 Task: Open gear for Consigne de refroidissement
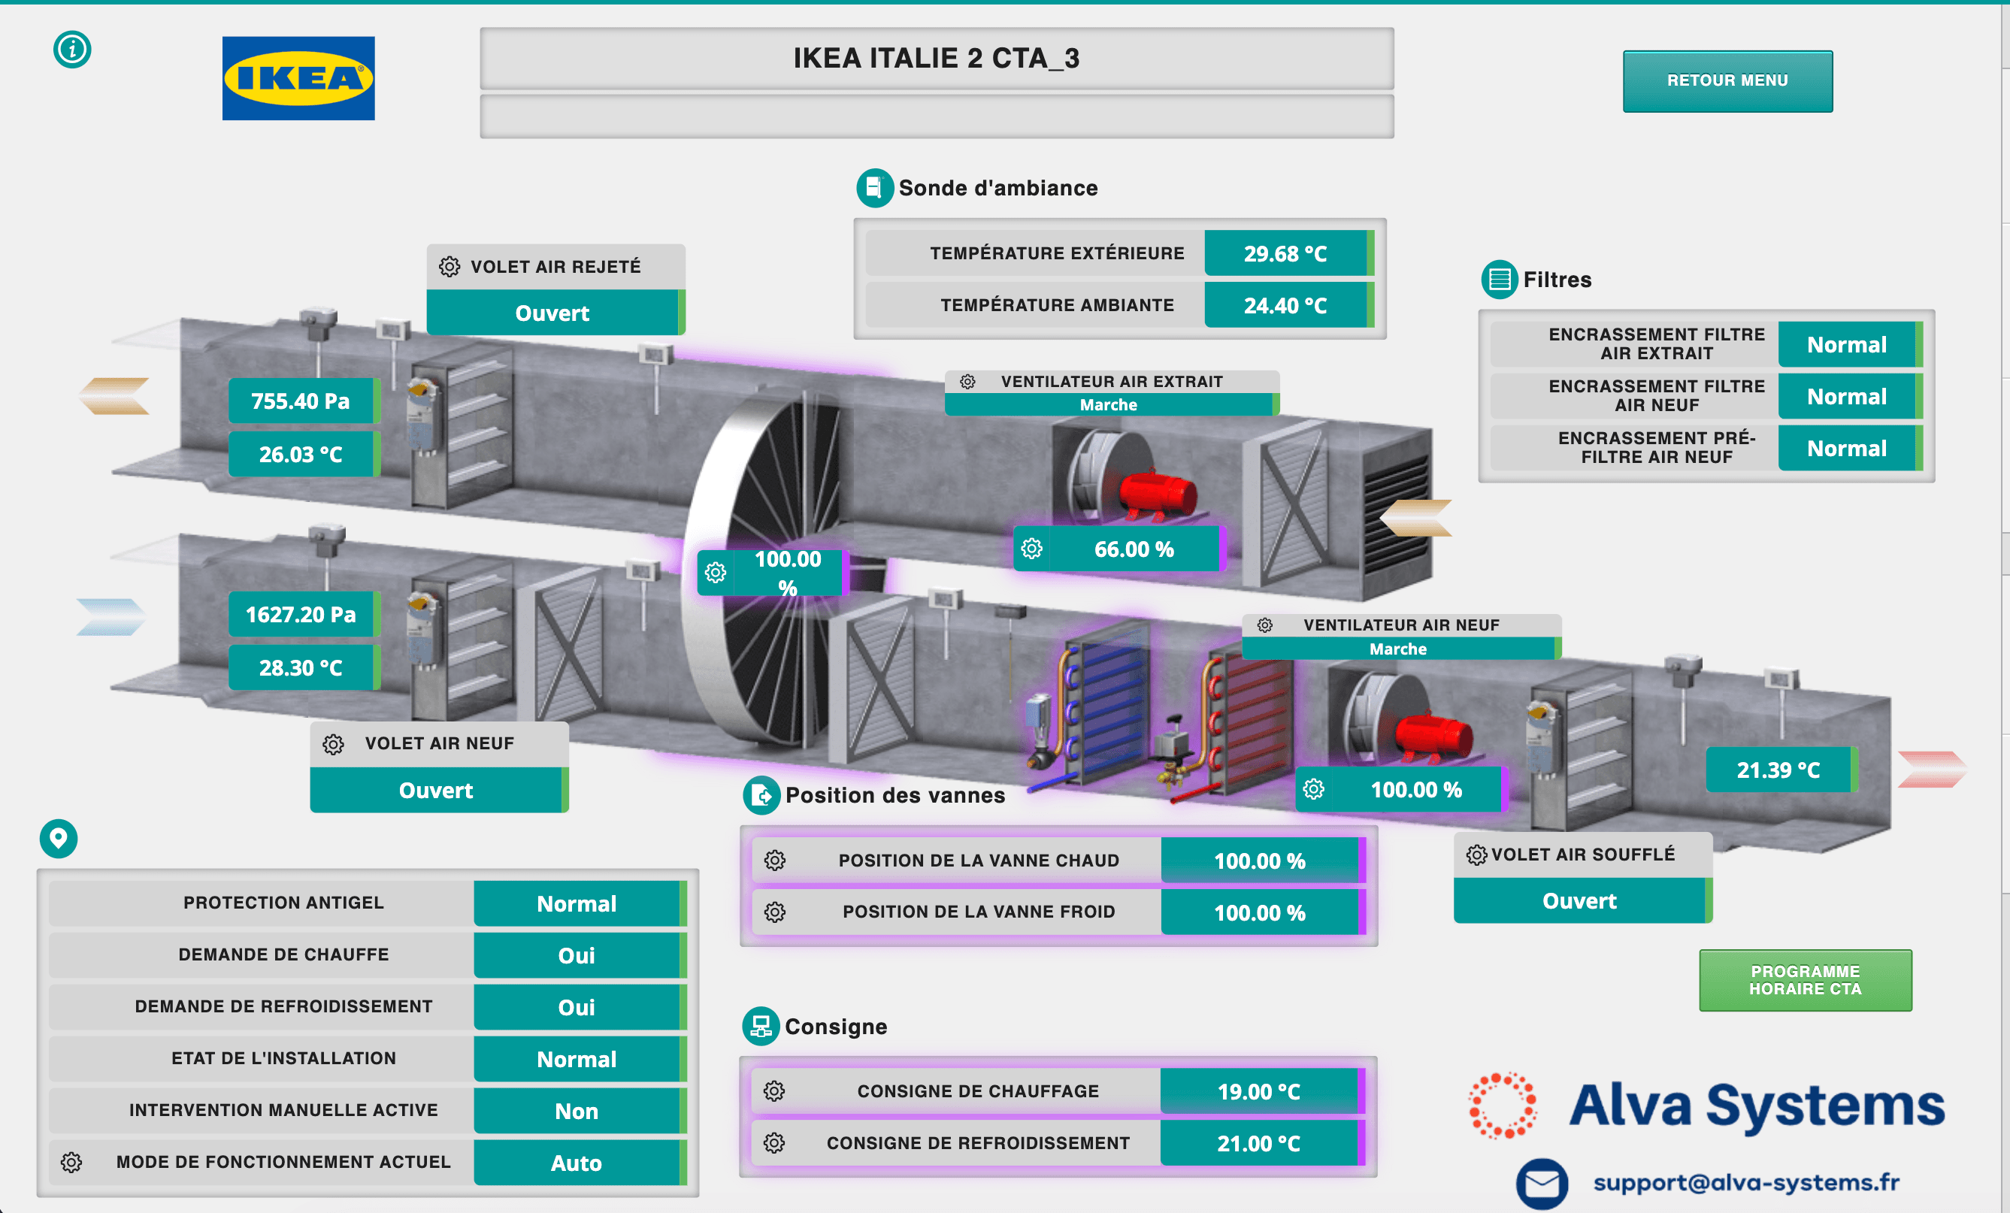[x=774, y=1143]
